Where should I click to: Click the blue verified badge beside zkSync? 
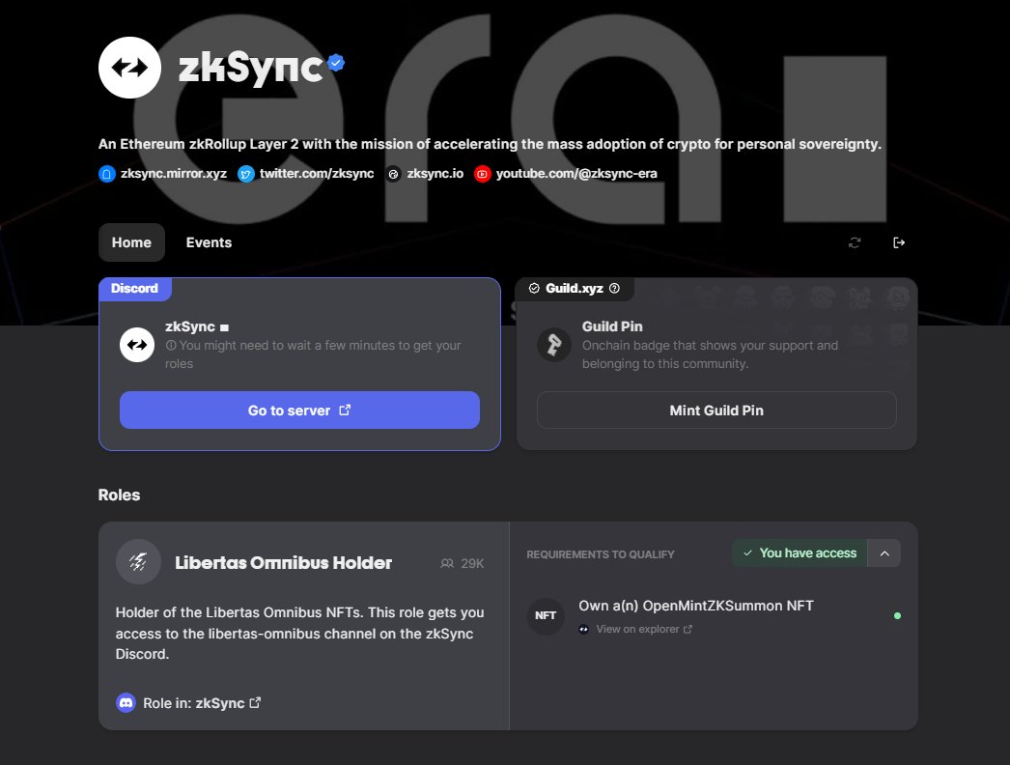[336, 63]
